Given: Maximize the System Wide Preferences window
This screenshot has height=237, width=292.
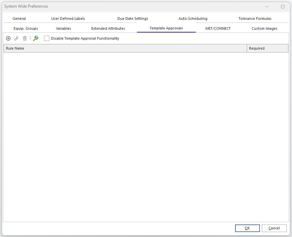Looking at the screenshot, I should (x=283, y=6).
